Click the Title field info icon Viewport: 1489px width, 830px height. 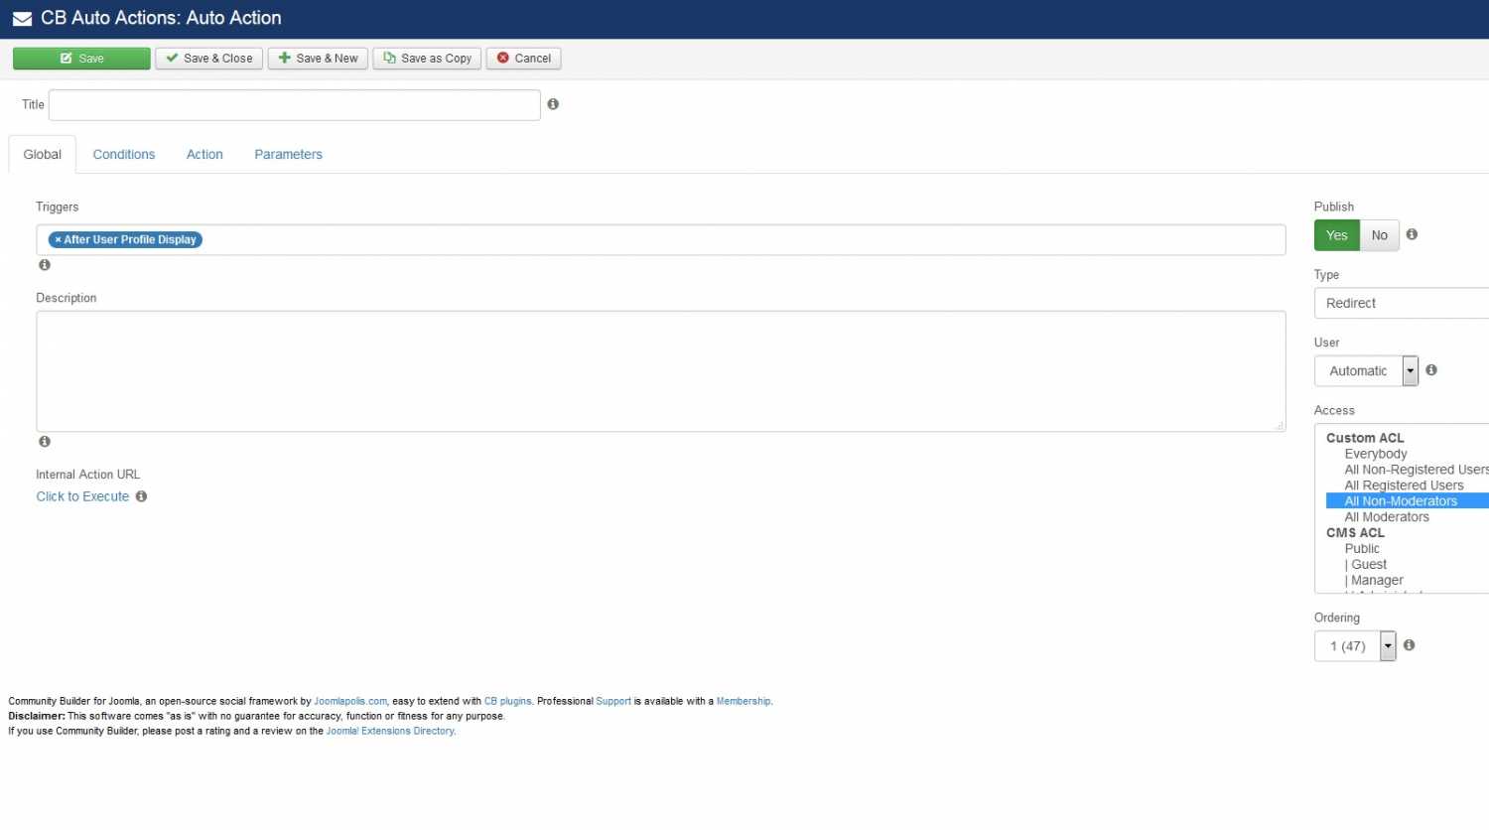click(x=553, y=104)
